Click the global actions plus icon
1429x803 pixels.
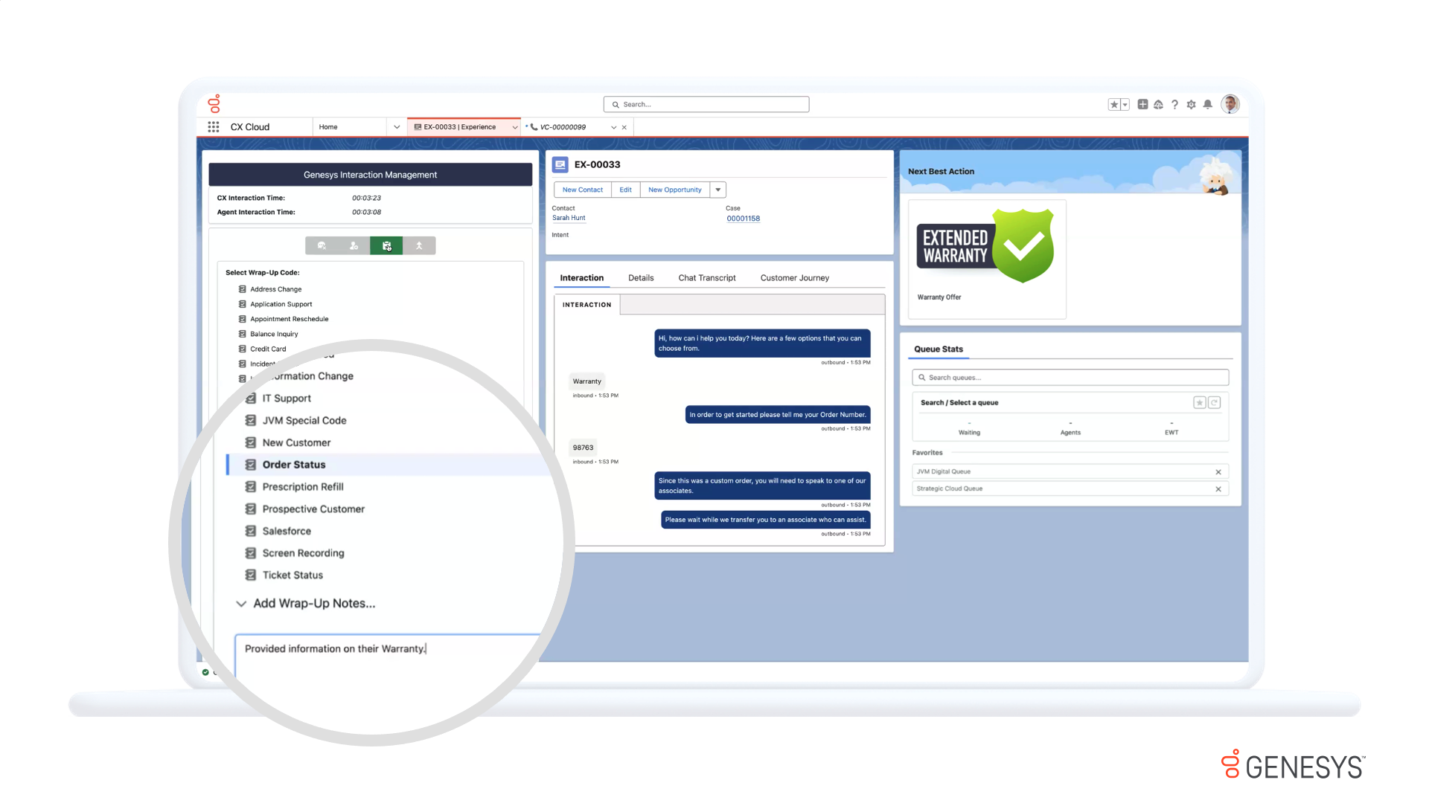click(1142, 105)
